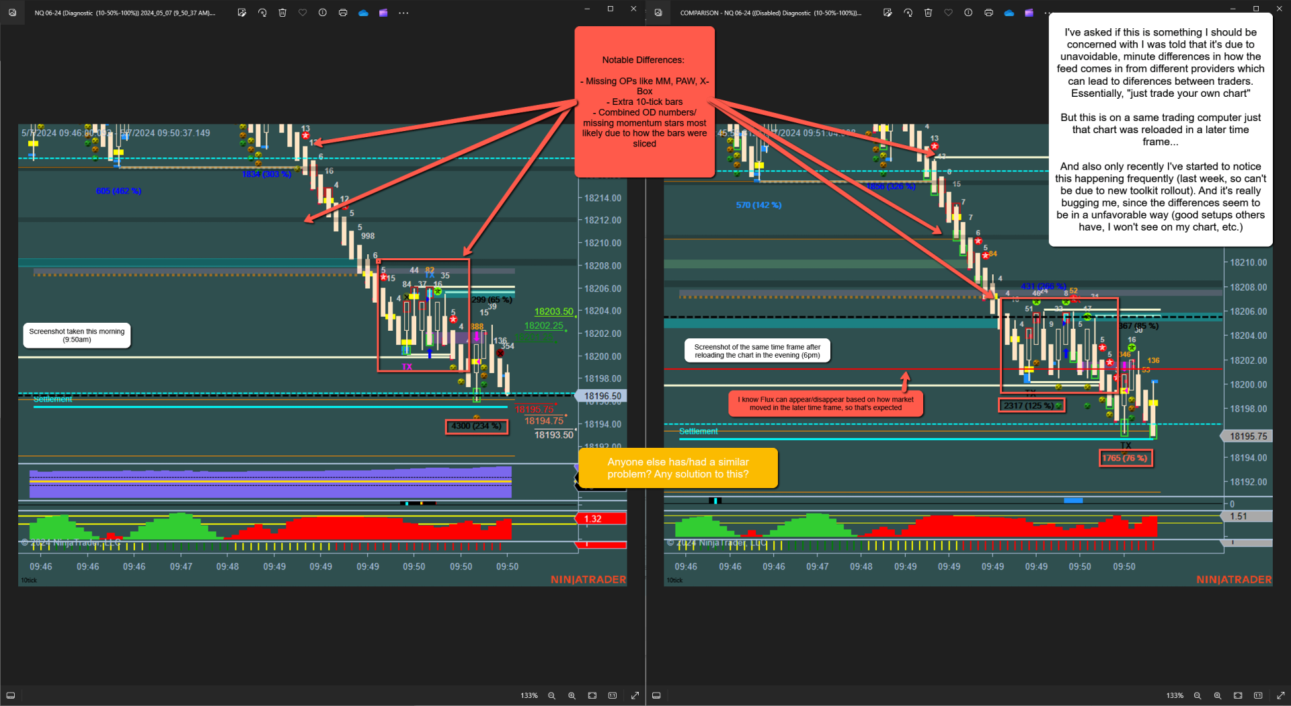
Task: Open the gallery icon in the left Photos window
Action: click(12, 13)
